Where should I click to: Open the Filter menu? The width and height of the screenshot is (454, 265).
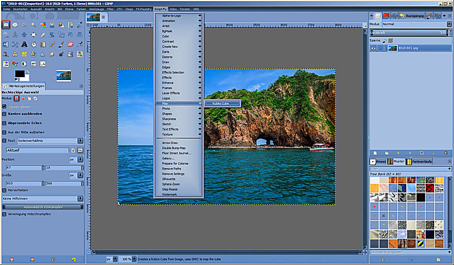coord(110,9)
